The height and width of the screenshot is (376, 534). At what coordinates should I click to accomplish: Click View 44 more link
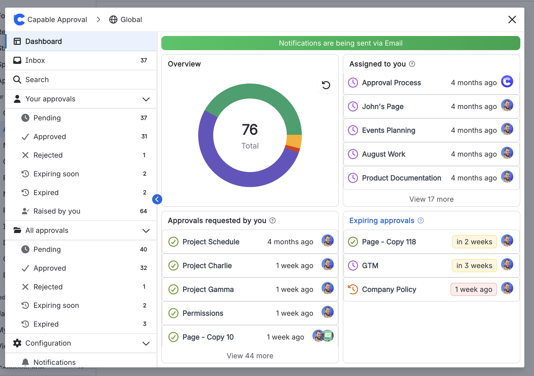point(250,356)
